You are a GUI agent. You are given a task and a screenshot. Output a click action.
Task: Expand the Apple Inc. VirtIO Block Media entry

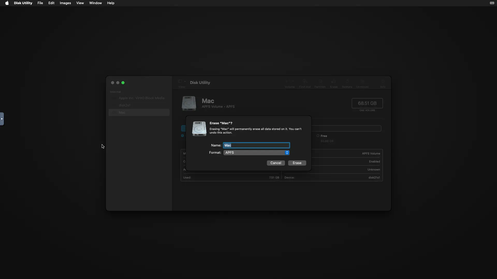(x=113, y=98)
